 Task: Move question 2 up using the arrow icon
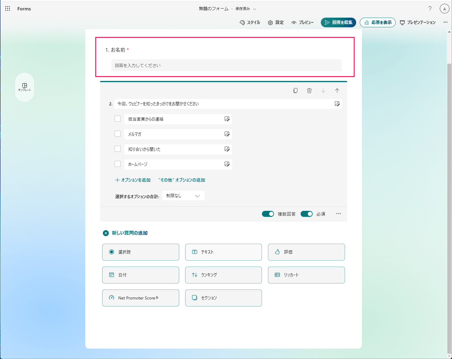337,91
